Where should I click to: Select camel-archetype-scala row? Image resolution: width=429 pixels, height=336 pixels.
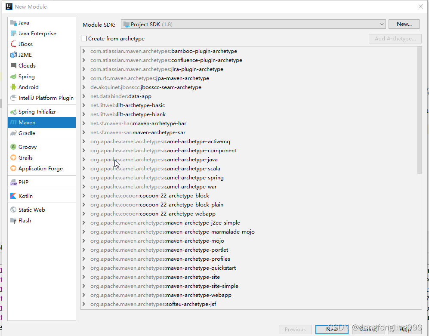pyautogui.click(x=249, y=169)
